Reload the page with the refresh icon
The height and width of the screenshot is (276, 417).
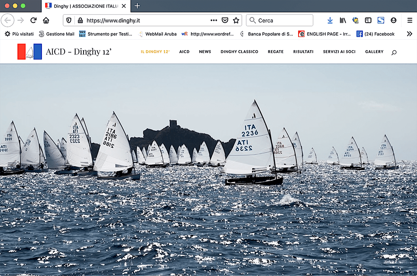click(x=33, y=20)
